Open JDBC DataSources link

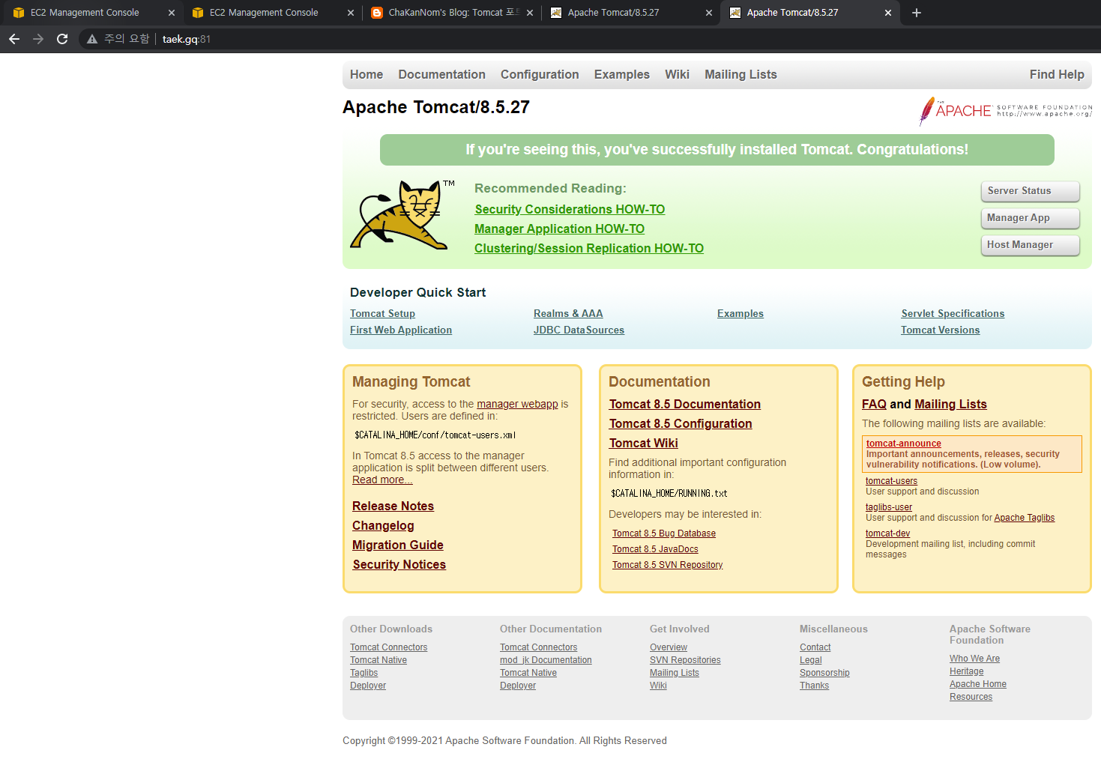coord(579,330)
